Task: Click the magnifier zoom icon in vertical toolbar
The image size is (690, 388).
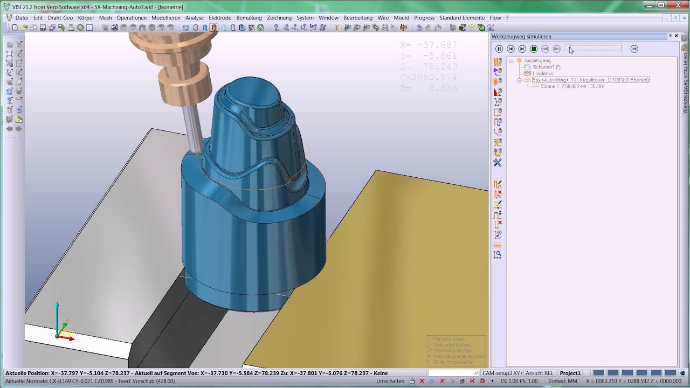Action: click(x=498, y=254)
